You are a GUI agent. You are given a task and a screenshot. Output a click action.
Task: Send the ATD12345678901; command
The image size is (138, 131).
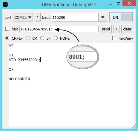[106, 29]
